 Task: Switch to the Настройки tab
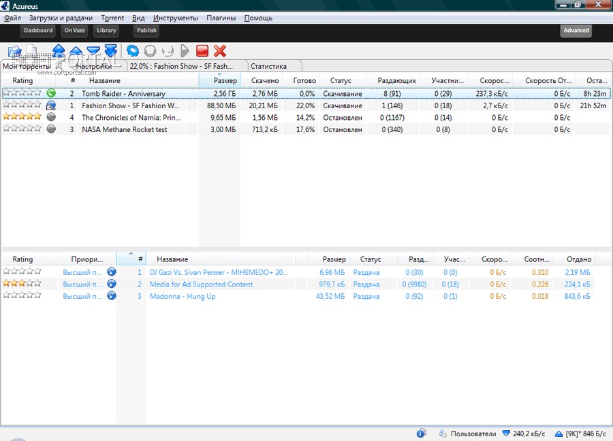click(94, 66)
